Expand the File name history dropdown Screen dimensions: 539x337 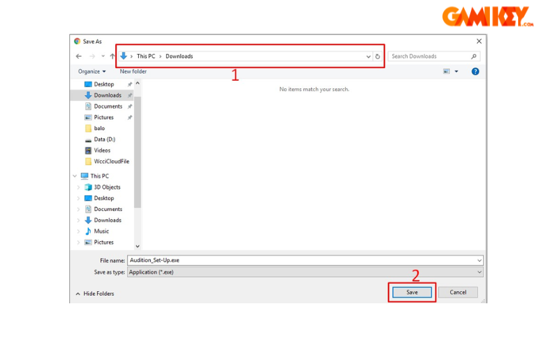(479, 260)
